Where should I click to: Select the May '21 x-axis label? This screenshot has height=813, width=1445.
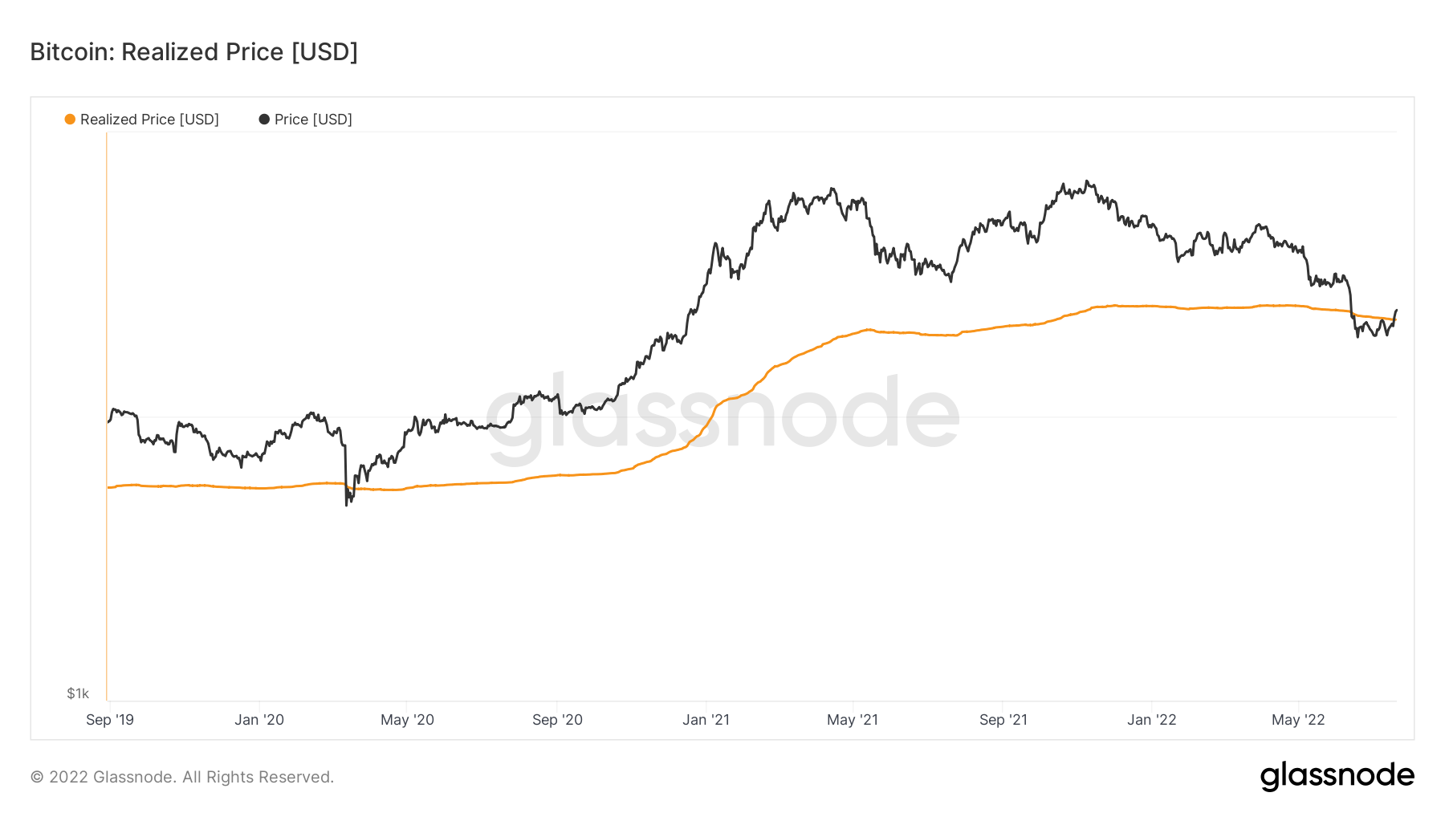pos(853,720)
